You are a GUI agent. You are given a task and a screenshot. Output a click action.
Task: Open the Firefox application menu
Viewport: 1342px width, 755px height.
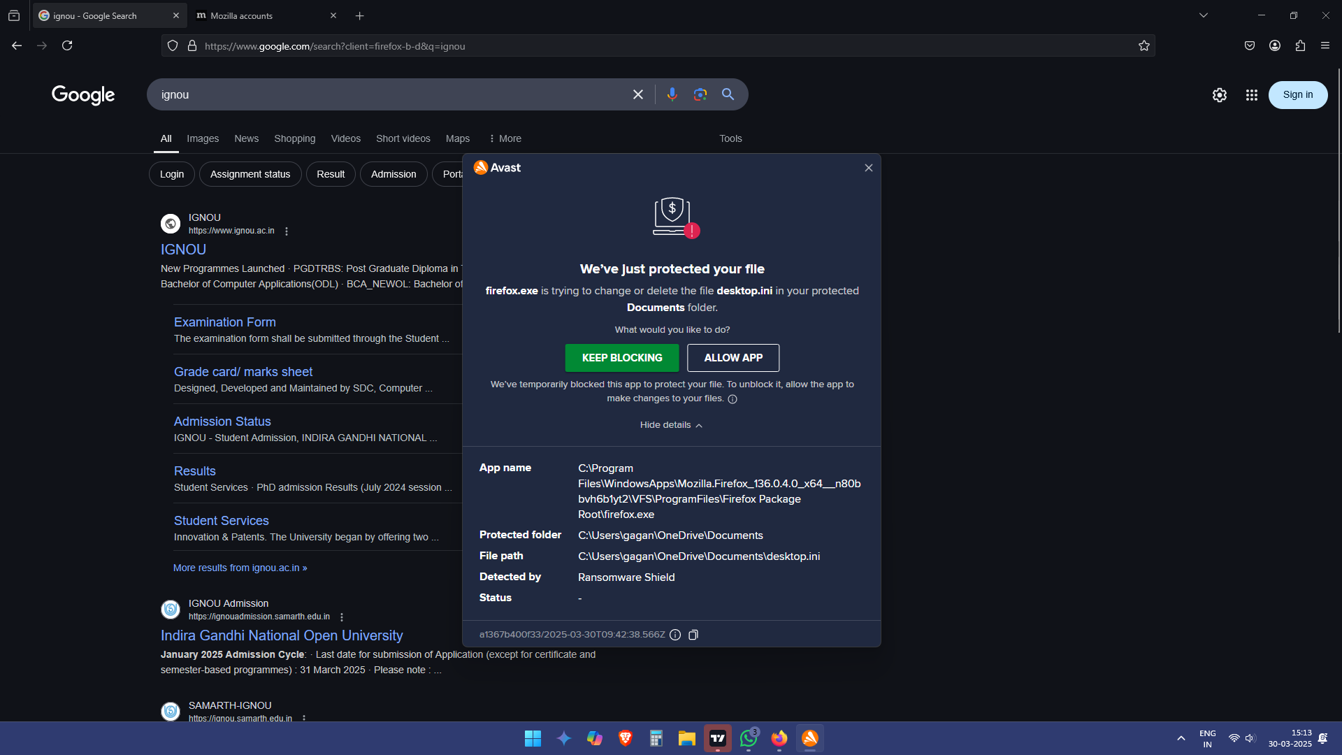coord(1325,45)
